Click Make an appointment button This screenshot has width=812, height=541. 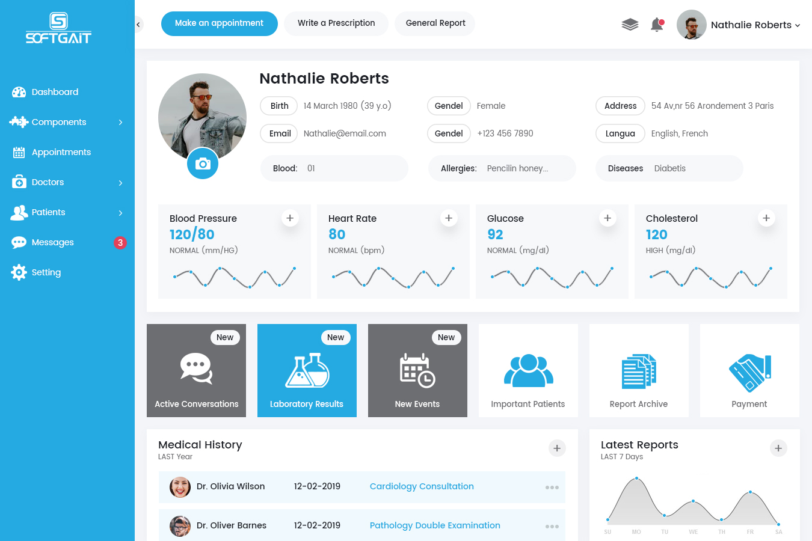click(220, 23)
